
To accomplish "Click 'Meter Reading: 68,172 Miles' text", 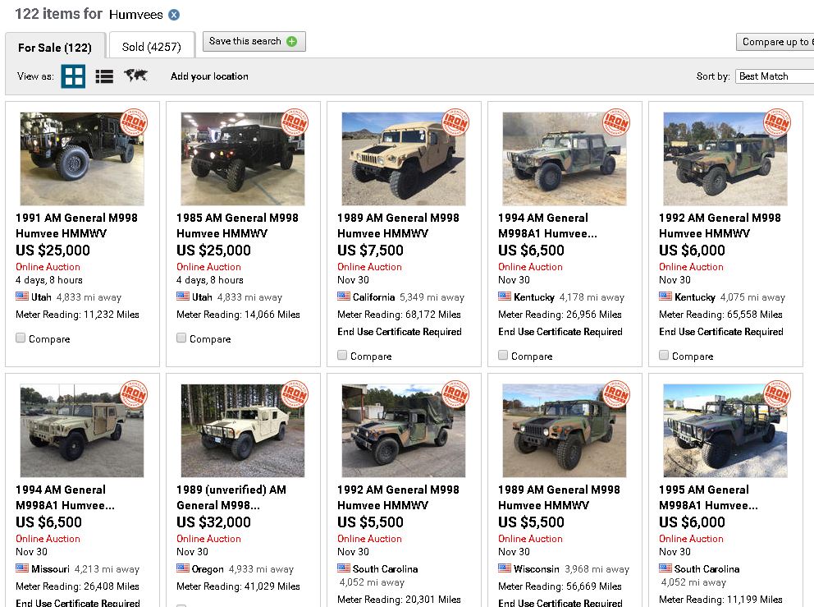I will click(x=400, y=315).
